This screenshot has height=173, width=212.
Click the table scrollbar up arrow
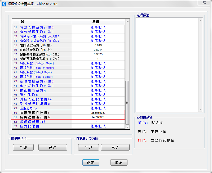(x=127, y=21)
